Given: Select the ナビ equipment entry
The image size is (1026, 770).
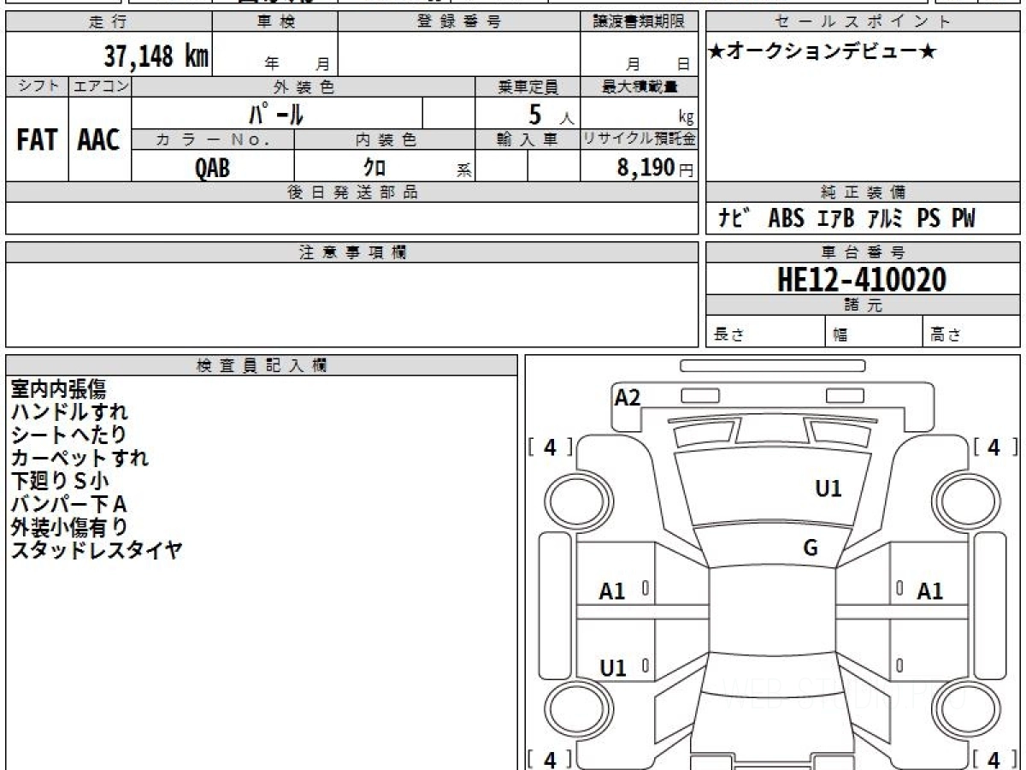Looking at the screenshot, I should (x=734, y=219).
